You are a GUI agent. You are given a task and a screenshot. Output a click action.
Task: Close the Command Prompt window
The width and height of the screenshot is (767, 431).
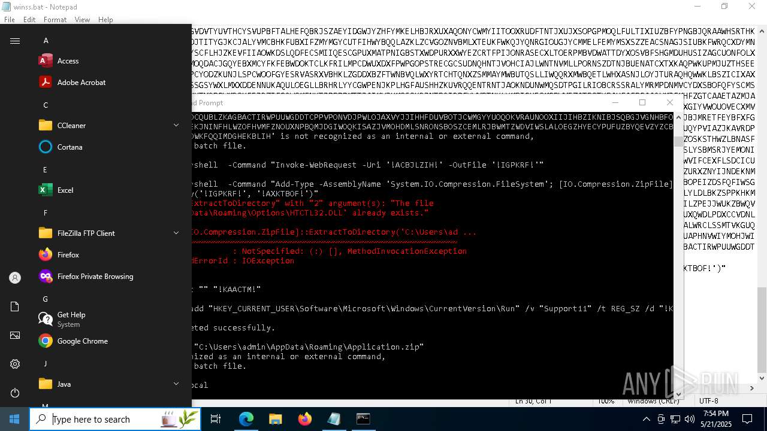point(669,102)
